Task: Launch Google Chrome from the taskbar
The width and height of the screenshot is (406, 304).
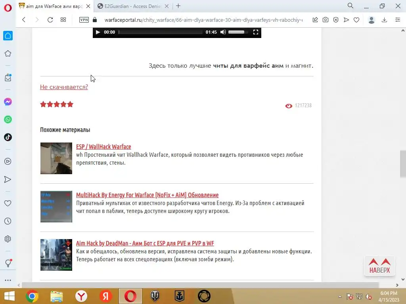Action: tap(32, 296)
